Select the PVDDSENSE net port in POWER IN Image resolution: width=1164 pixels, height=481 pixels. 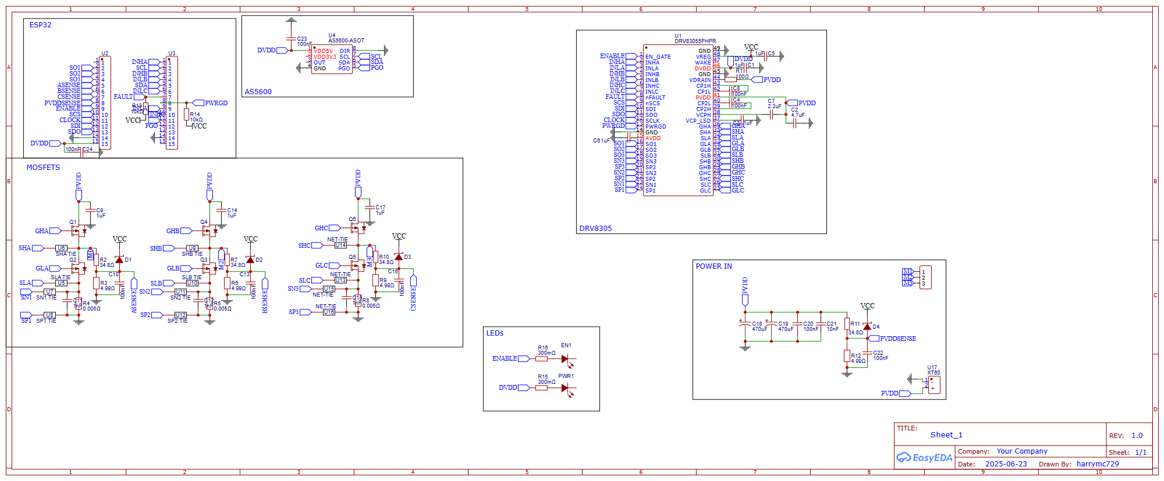(x=893, y=339)
